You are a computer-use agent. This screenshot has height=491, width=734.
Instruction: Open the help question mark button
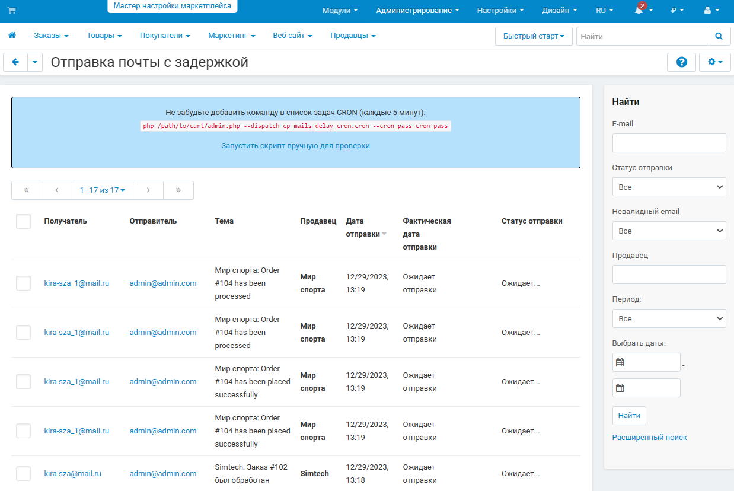681,62
